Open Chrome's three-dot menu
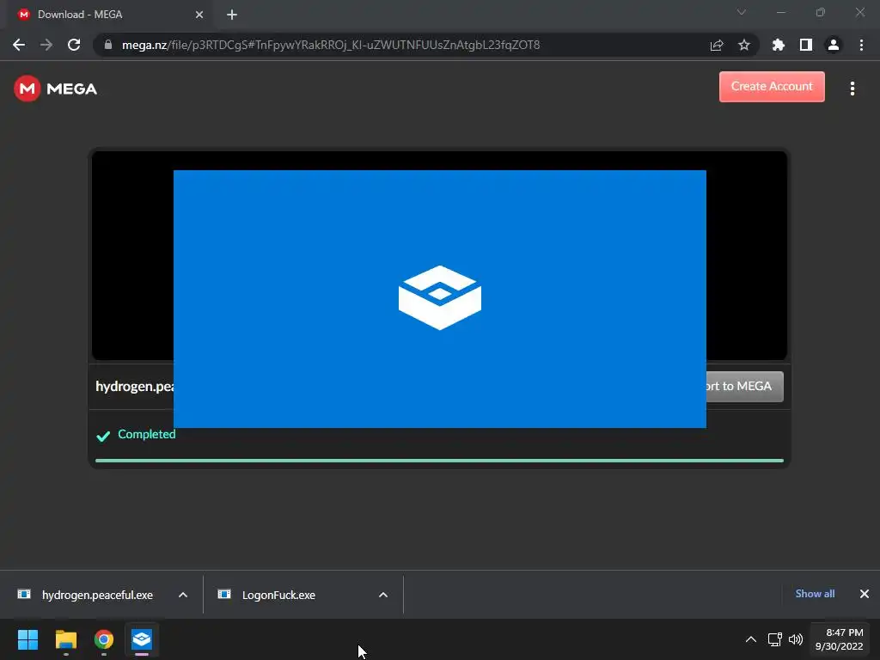880x660 pixels. pos(861,45)
